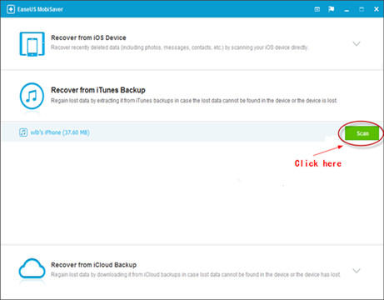
Task: Click the EaseUS MobiSaver logo icon
Action: 11,9
